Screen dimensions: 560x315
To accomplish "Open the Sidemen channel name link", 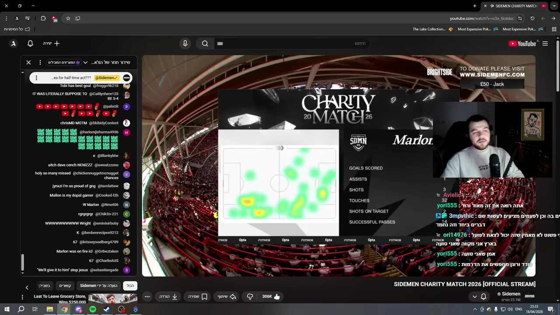I will [511, 294].
